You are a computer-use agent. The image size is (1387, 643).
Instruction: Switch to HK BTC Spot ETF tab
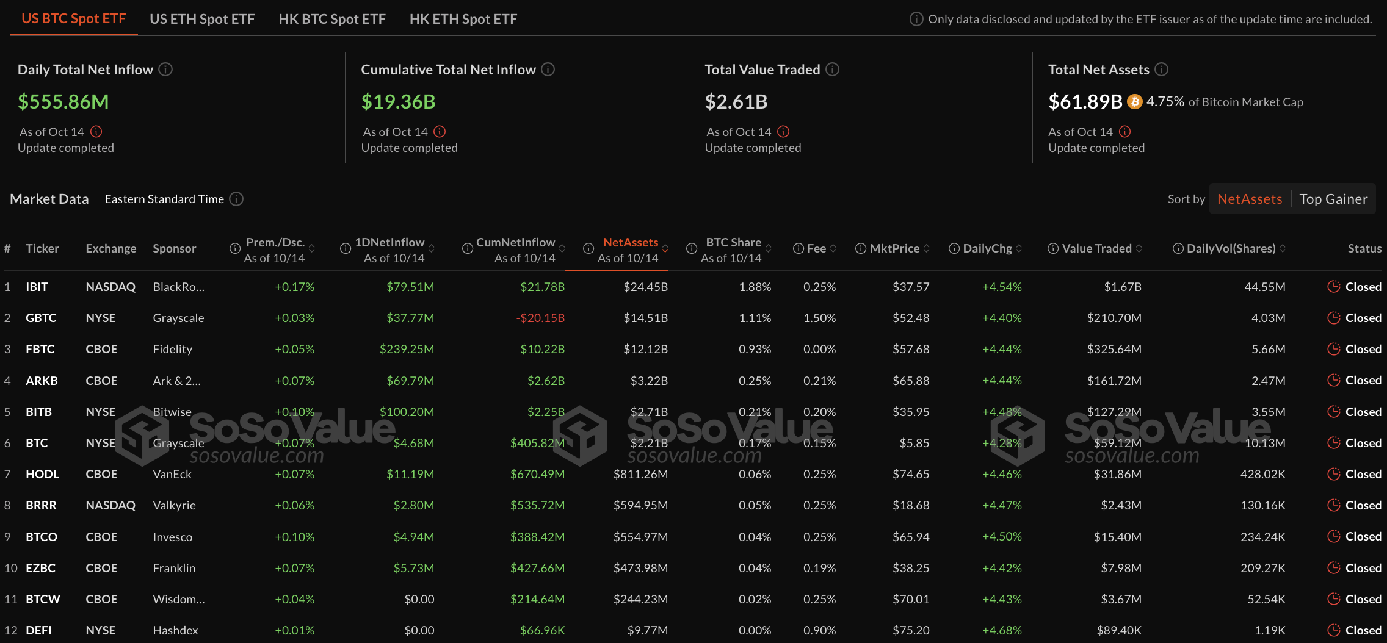click(x=332, y=19)
